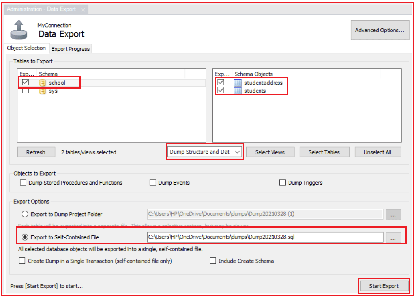The height and width of the screenshot is (298, 416).
Task: Enable Include Create Schema
Action: 213,261
